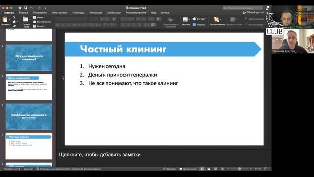Toggle the Примечания comments button

click(x=188, y=169)
